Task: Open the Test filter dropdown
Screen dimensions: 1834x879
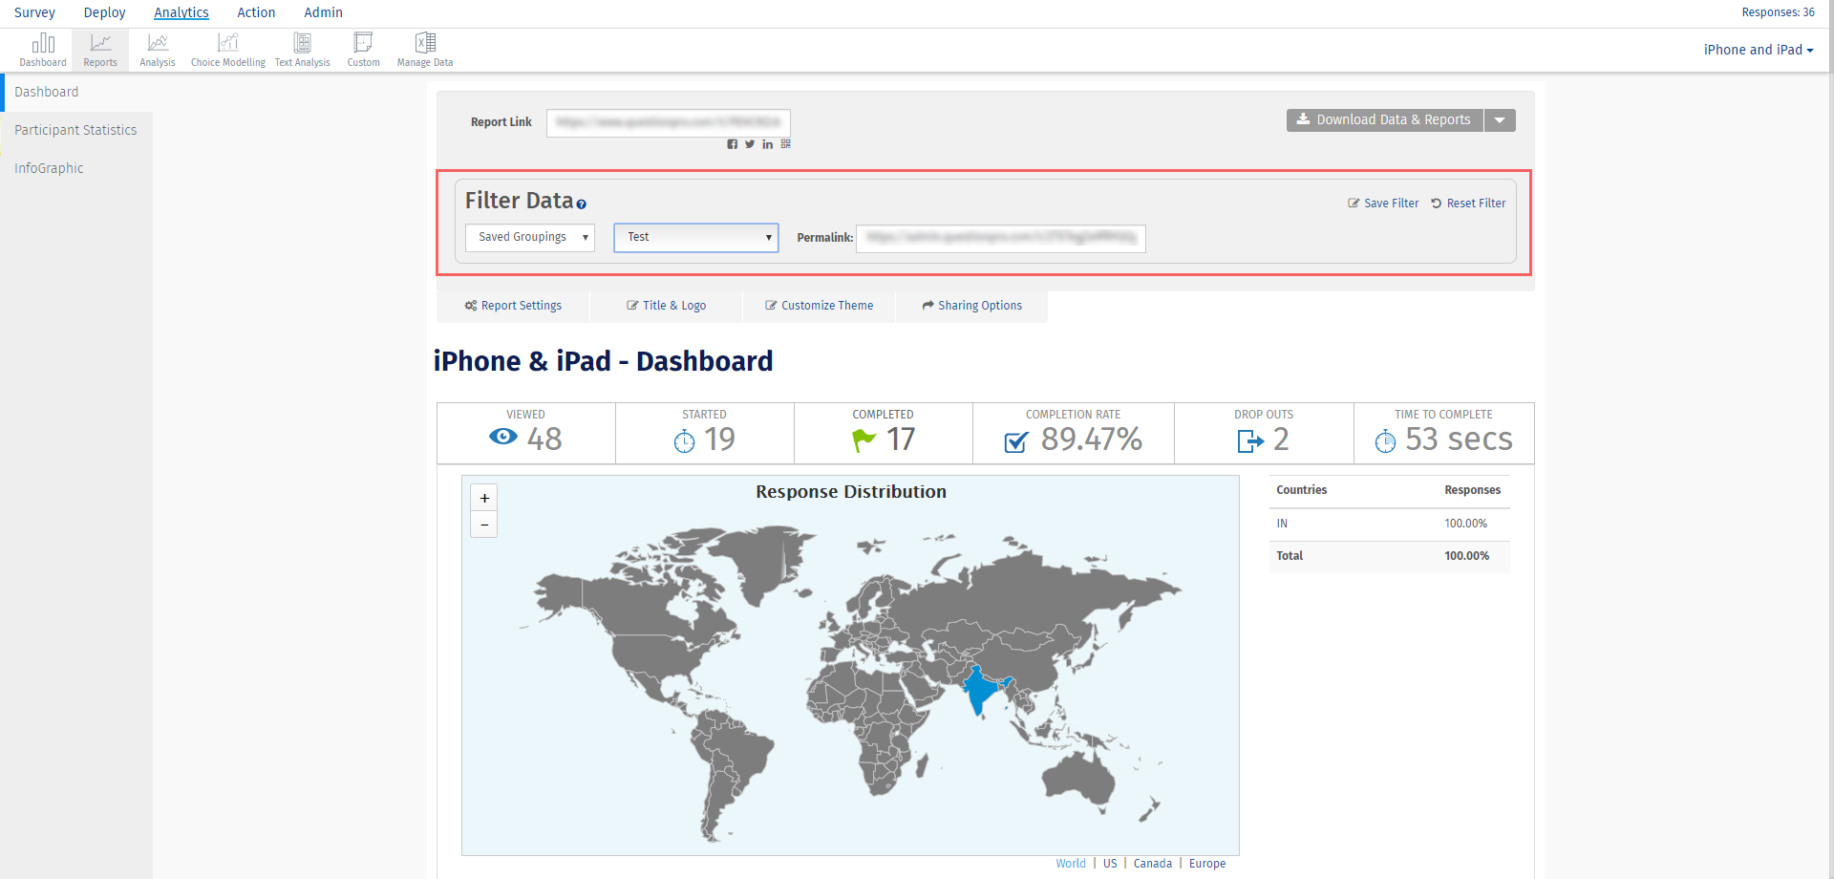Action: point(696,237)
